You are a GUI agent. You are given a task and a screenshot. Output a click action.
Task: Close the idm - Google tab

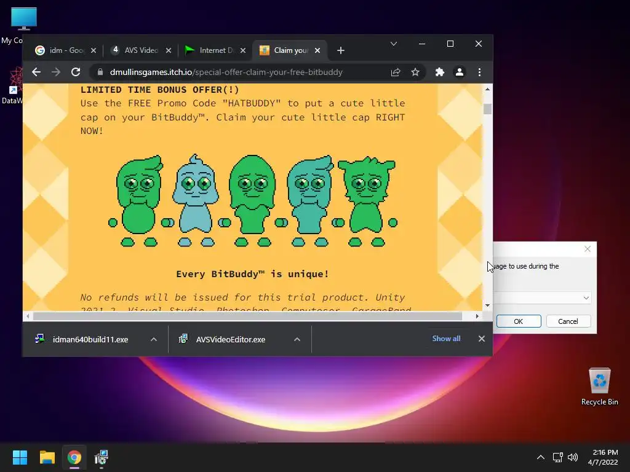(94, 50)
